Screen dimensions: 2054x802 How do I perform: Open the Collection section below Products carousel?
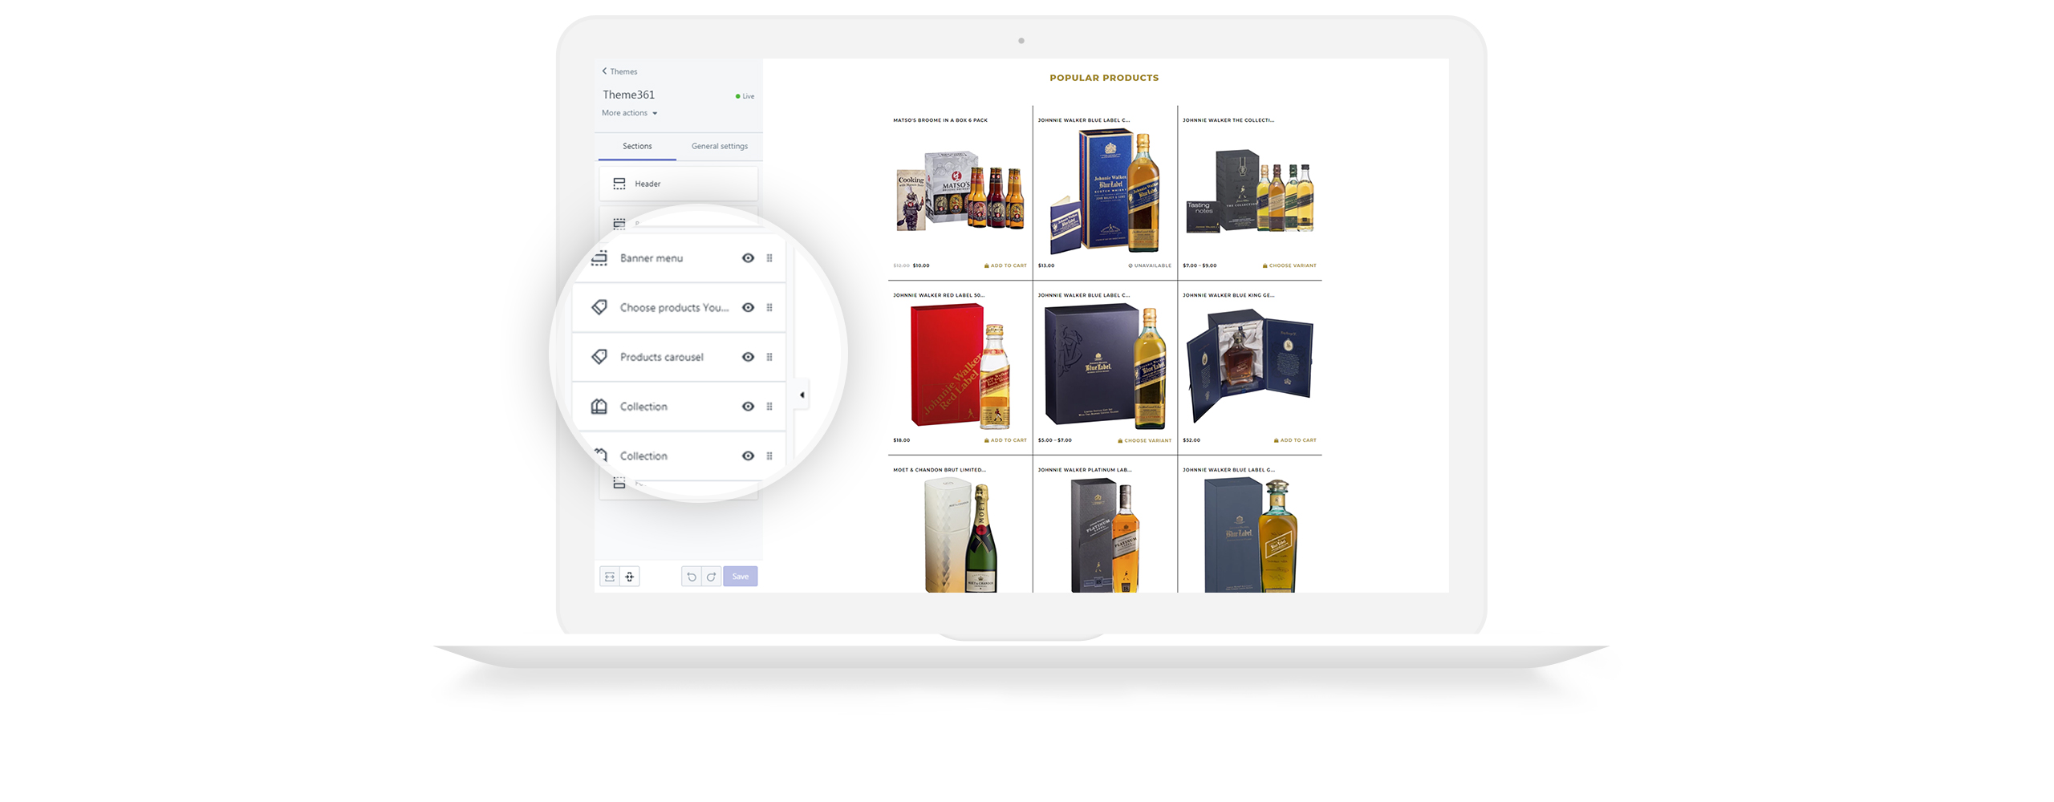pyautogui.click(x=678, y=407)
